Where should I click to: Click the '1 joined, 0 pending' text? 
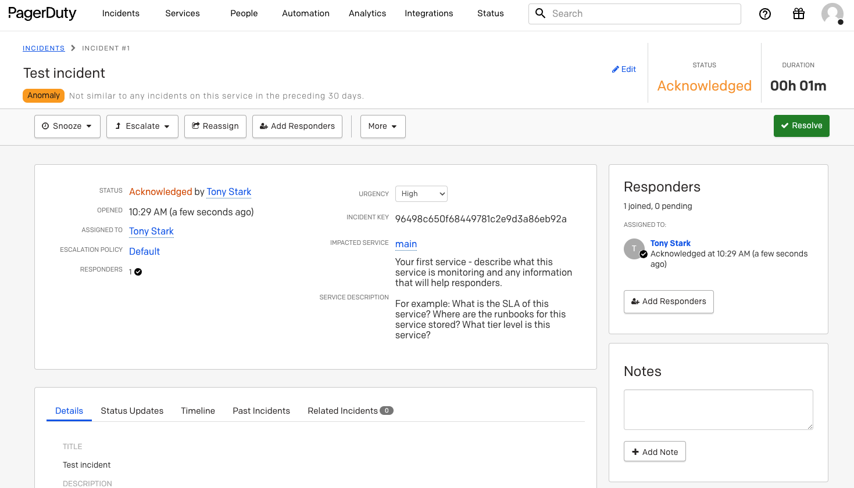click(658, 206)
